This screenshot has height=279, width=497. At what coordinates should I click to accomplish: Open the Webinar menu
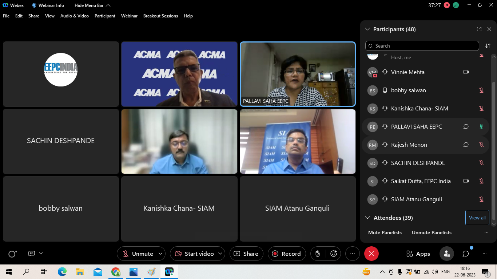[129, 16]
